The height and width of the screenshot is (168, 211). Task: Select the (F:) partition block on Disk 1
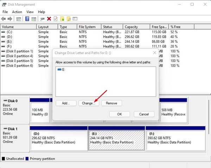pyautogui.click(x=174, y=139)
